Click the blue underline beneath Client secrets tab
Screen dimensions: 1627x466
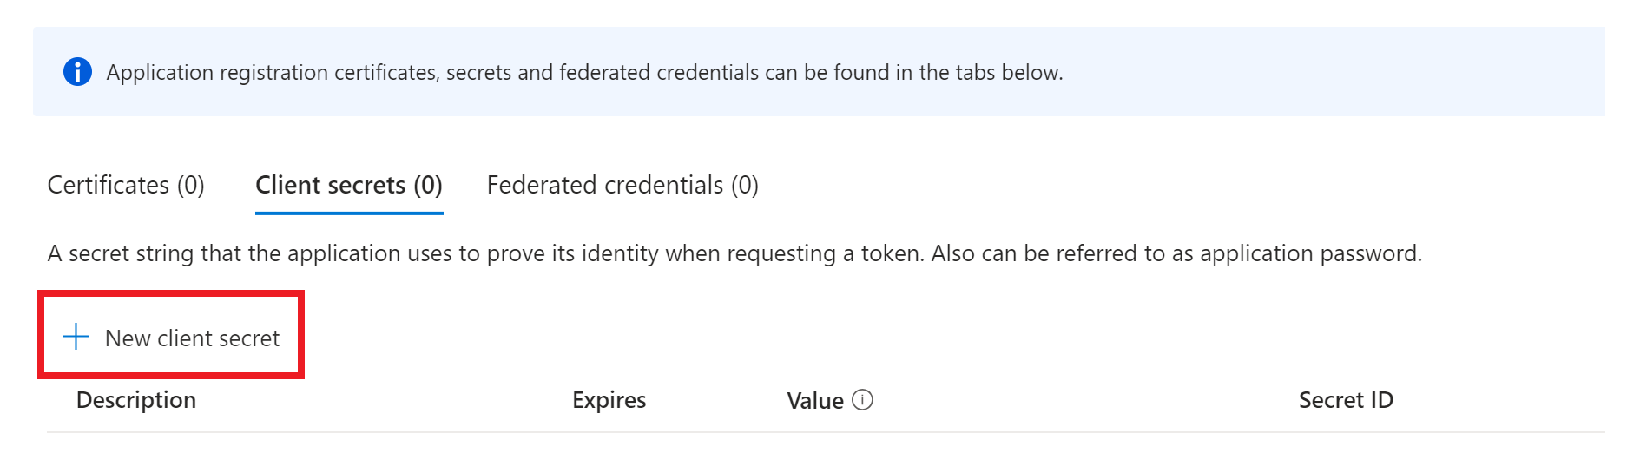pyautogui.click(x=349, y=213)
